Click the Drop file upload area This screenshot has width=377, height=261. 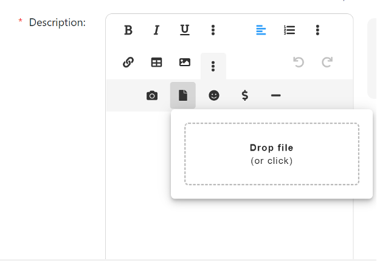[x=272, y=154]
